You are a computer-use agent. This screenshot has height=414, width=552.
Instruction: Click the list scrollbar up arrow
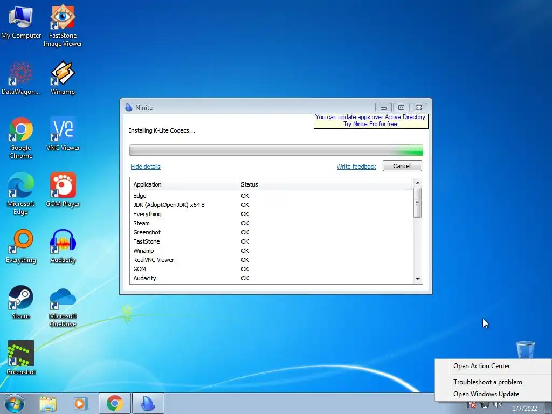click(418, 183)
